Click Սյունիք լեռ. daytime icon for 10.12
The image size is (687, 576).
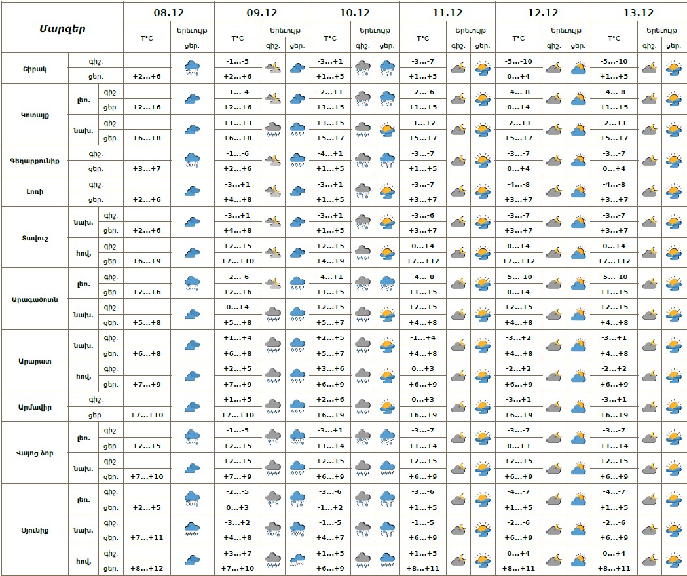click(387, 499)
